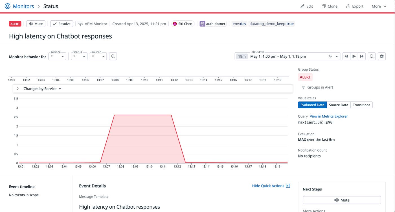Click the pin icon in time picker
Viewport: 395px width, 212px height.
pos(330,57)
